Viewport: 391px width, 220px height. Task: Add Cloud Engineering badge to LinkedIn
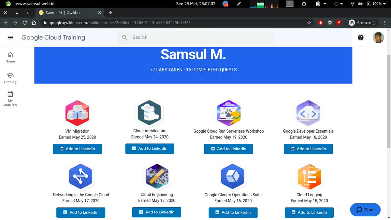[x=157, y=212]
